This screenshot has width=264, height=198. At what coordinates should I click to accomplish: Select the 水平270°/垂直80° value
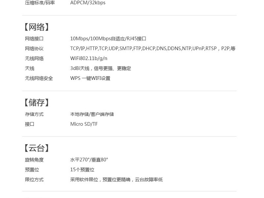89,160
